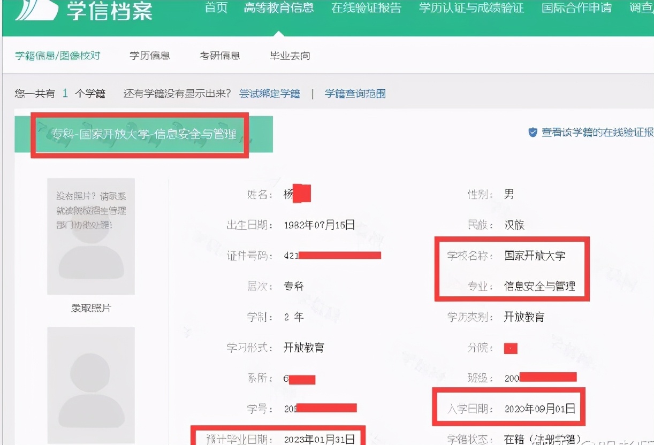Select 性别 value 男
This screenshot has width=654, height=445.
coord(509,194)
